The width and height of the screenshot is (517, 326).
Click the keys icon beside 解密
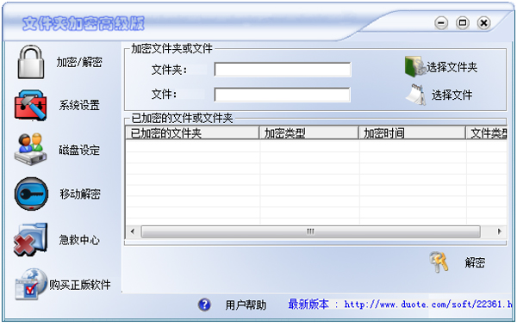click(439, 262)
